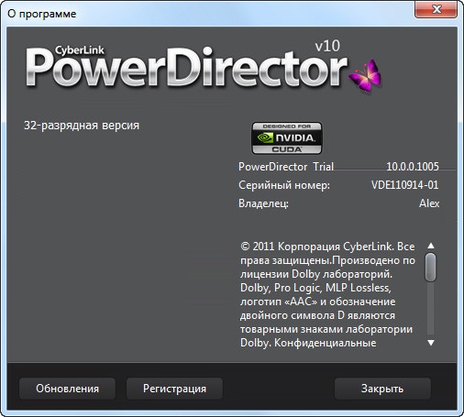Click the 32-разрядная версия text
464x417 pixels.
pyautogui.click(x=82, y=126)
